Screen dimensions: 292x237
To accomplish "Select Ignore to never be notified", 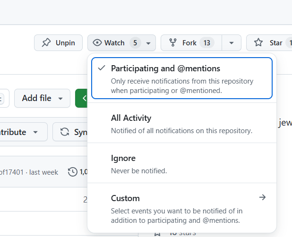I will [x=181, y=163].
